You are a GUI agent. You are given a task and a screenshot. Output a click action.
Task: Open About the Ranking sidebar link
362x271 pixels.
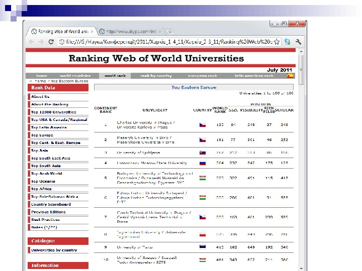(x=50, y=104)
